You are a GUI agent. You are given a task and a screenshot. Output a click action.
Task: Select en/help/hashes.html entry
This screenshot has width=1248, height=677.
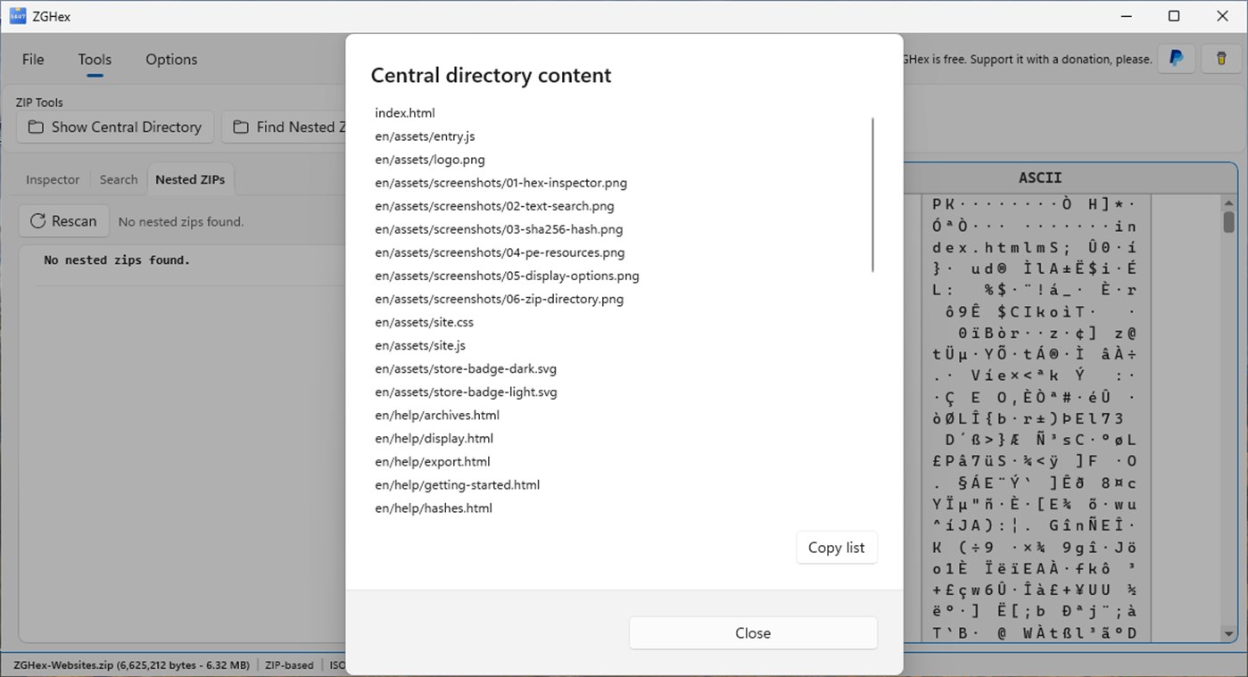(x=434, y=508)
